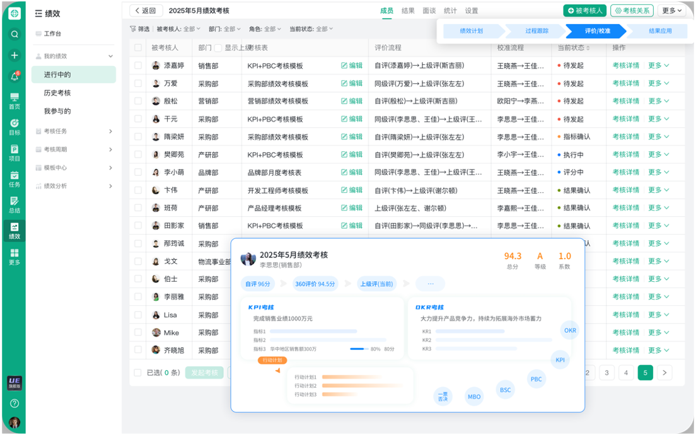Open 考核详情 link for 殷松
696x435 pixels.
(x=625, y=101)
